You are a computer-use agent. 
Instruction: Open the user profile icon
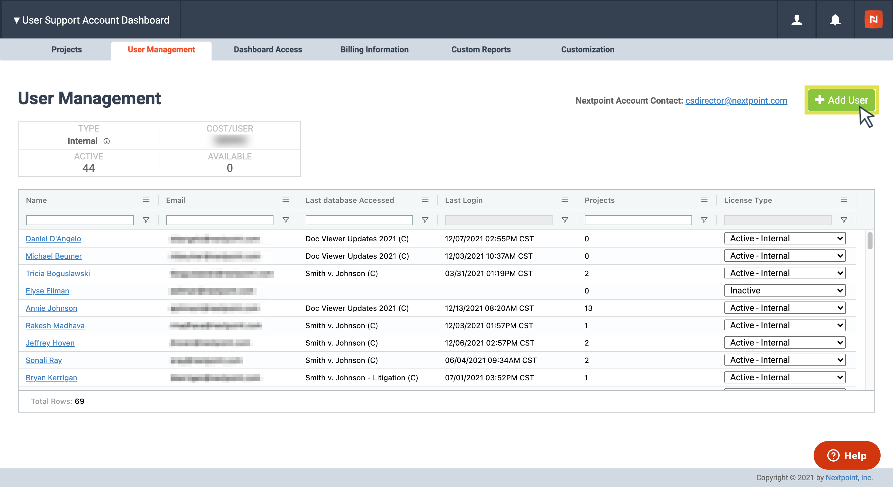(797, 20)
